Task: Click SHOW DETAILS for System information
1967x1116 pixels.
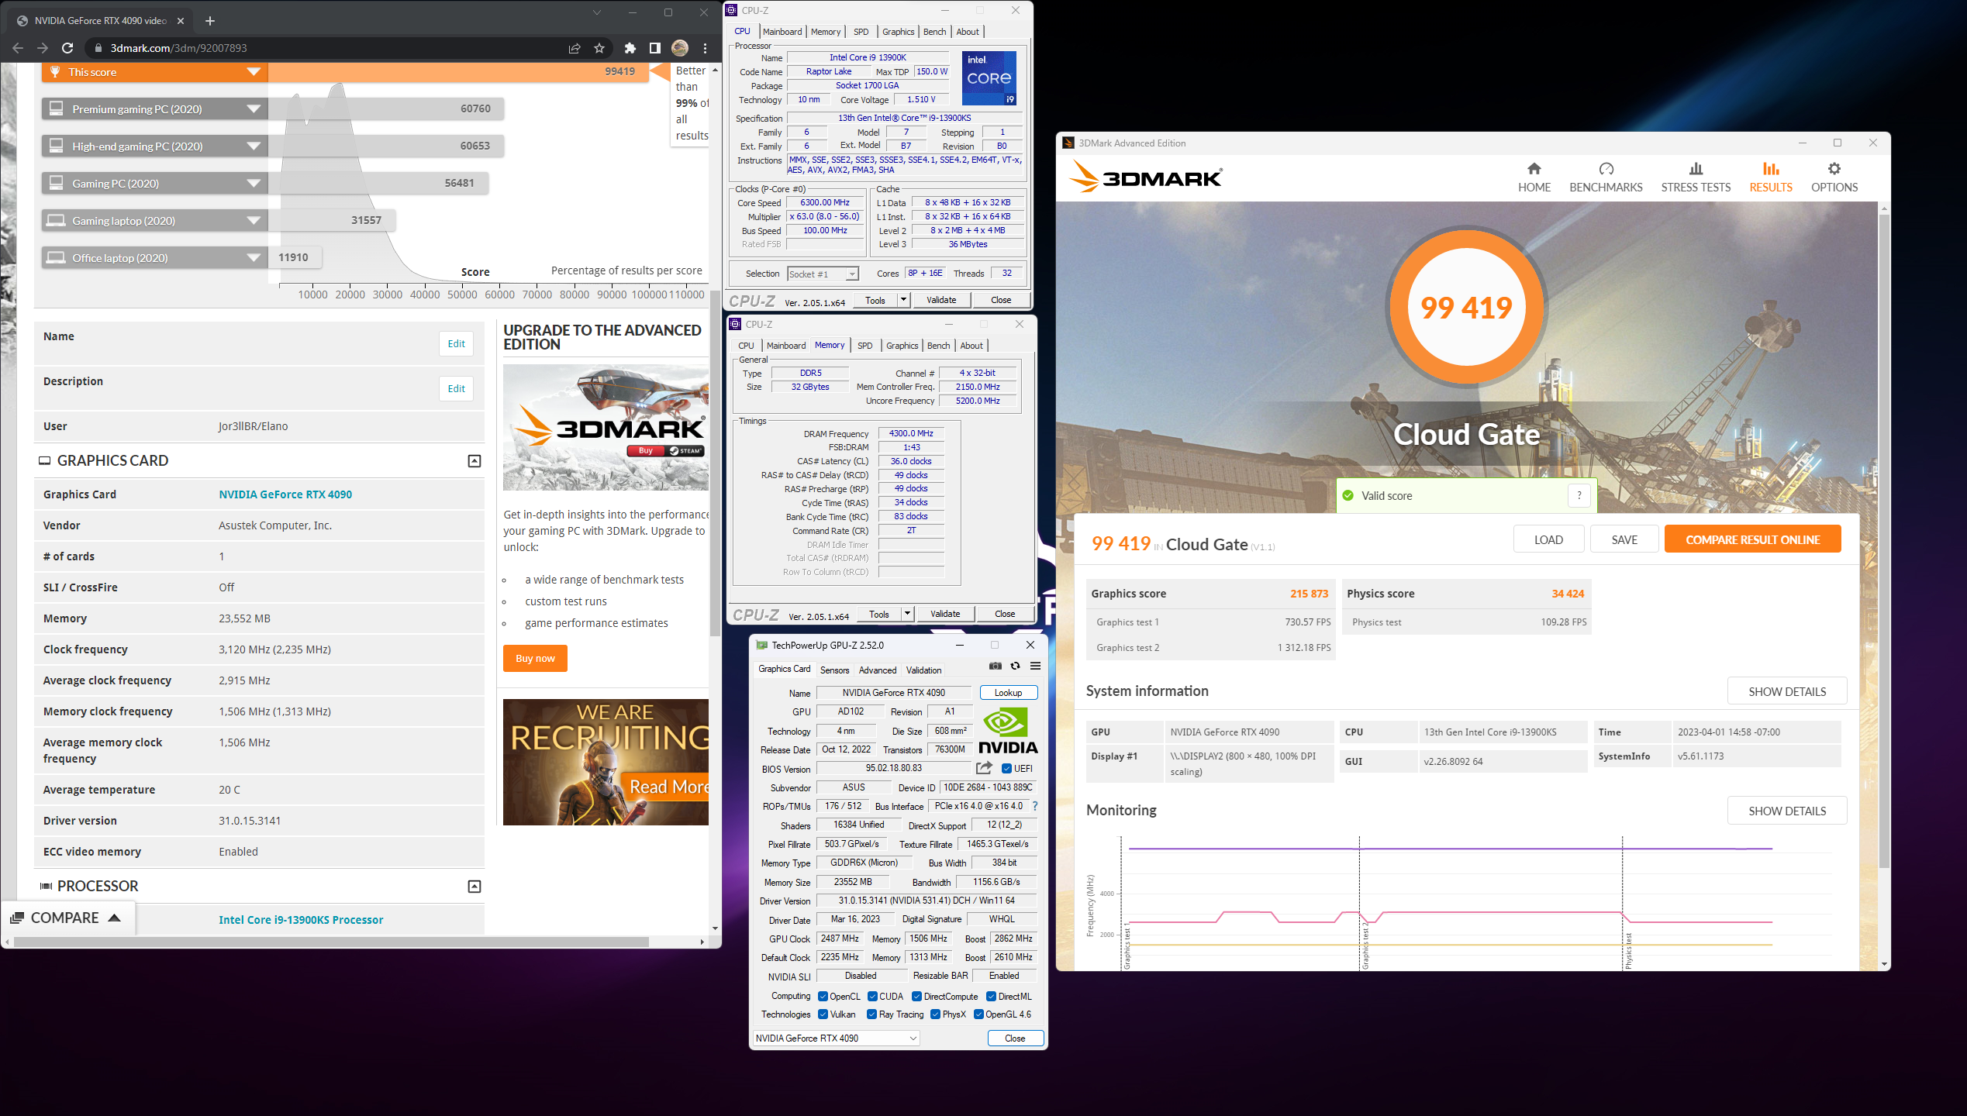Action: (x=1786, y=691)
